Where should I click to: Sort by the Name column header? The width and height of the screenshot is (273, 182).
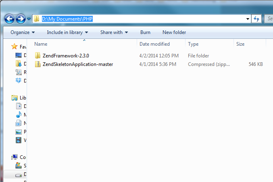tap(41, 44)
